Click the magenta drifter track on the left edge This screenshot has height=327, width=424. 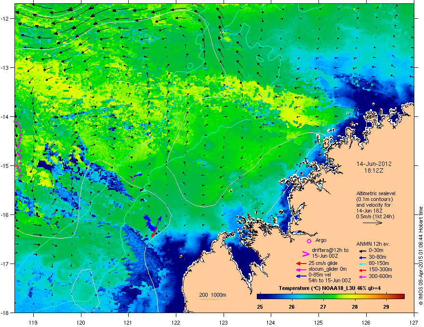[19, 149]
